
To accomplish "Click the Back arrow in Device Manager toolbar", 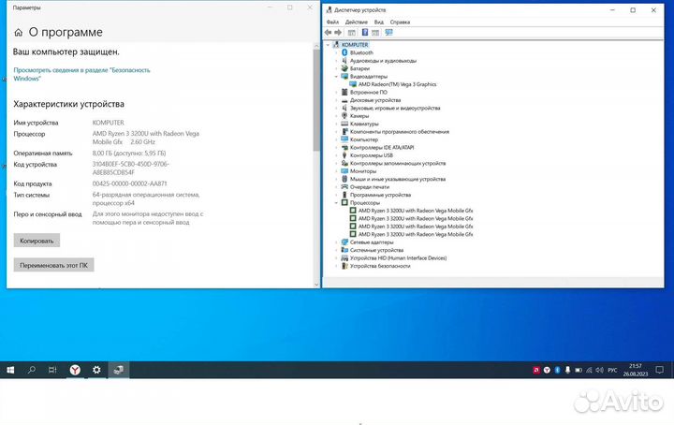I will coord(329,32).
